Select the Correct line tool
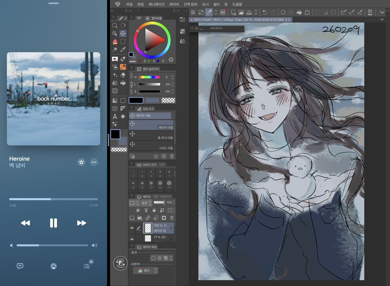Viewport: 390px width, 286px height. tap(115, 124)
